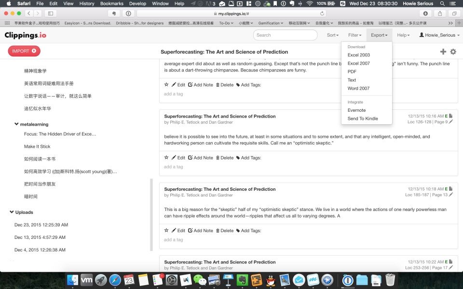Toggle the Safari sidebar button
This screenshot has height=289, width=463.
point(51,13)
